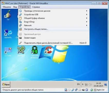Click the optical disc icon in menu
The height and width of the screenshot is (93, 109).
(x=20, y=11)
